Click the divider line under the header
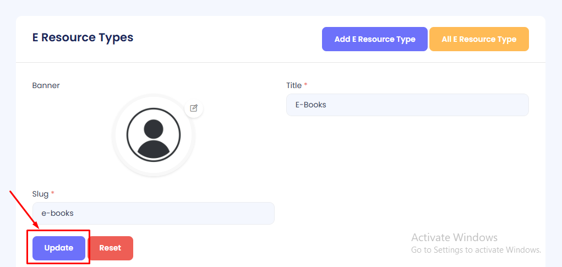 (281, 62)
